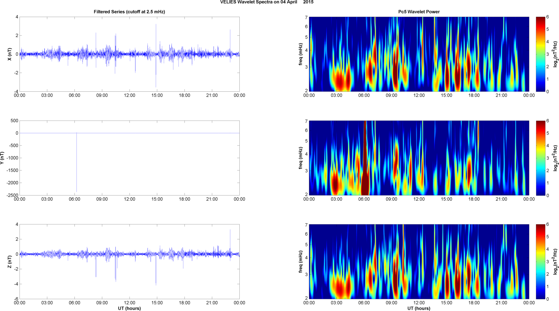Viewport: 559px width, 311px height.
Task: Click "freq (mHz)" label of the middle spectrogram
Action: (x=300, y=158)
